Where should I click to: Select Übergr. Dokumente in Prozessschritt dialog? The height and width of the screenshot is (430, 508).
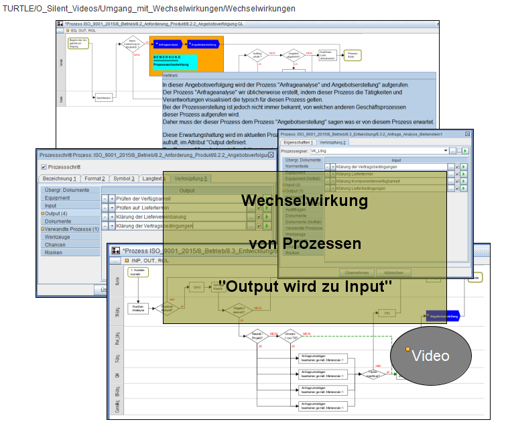(70, 190)
